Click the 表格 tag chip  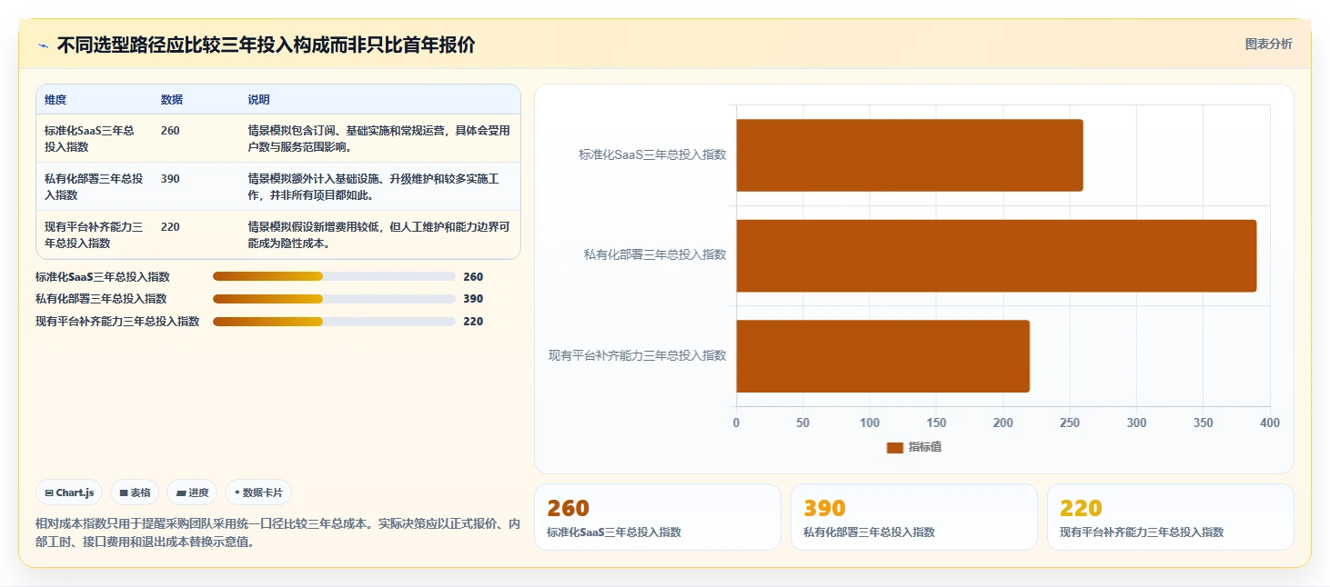click(x=135, y=492)
